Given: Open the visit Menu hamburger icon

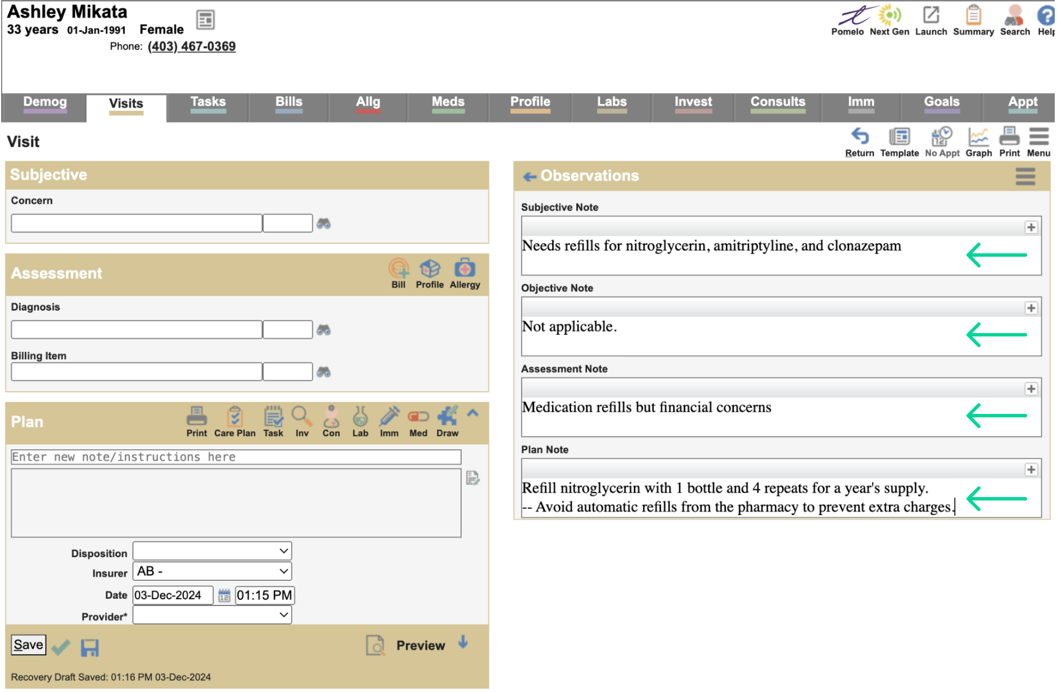Looking at the screenshot, I should (1038, 142).
